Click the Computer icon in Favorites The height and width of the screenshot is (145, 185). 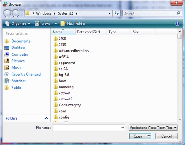7,54
